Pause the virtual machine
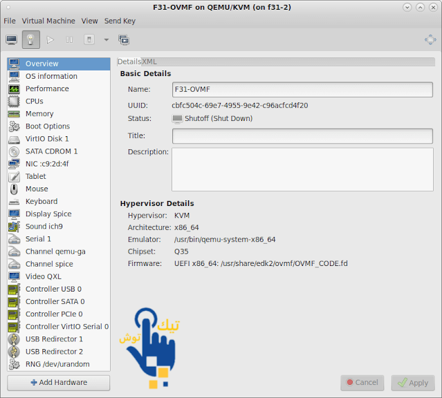The height and width of the screenshot is (398, 442). click(69, 39)
